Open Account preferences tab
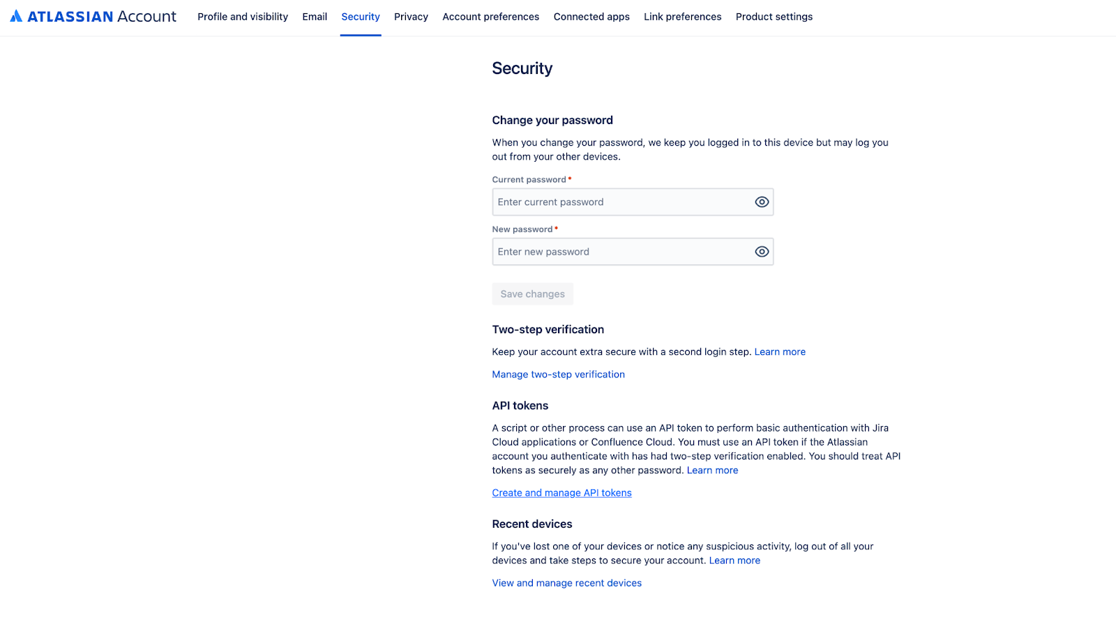1116x633 pixels. (490, 17)
